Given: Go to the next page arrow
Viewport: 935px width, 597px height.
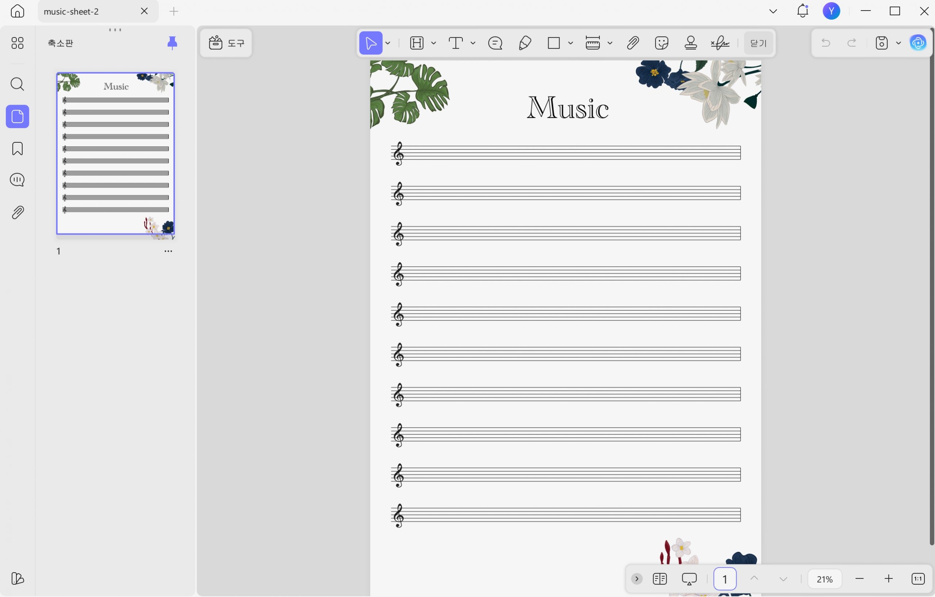Looking at the screenshot, I should (783, 579).
